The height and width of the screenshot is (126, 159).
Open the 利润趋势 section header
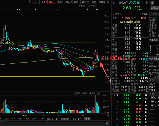pyautogui.click(x=154, y=40)
